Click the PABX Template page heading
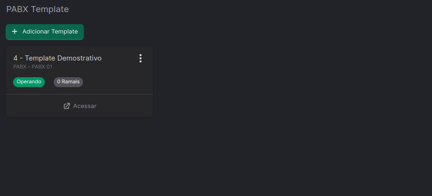Image resolution: width=432 pixels, height=196 pixels. (37, 9)
